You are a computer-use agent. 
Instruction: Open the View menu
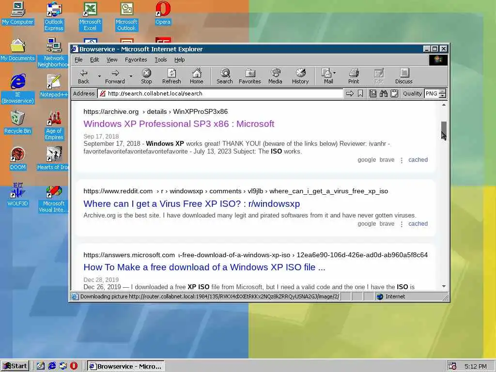point(112,60)
